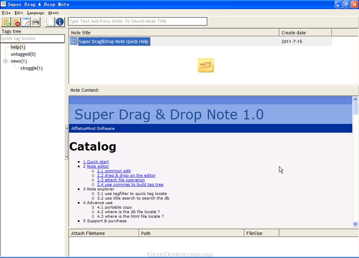Image resolution: width=359 pixels, height=258 pixels.
Task: Click 3.2 use title search to search the db
Action: click(x=133, y=198)
